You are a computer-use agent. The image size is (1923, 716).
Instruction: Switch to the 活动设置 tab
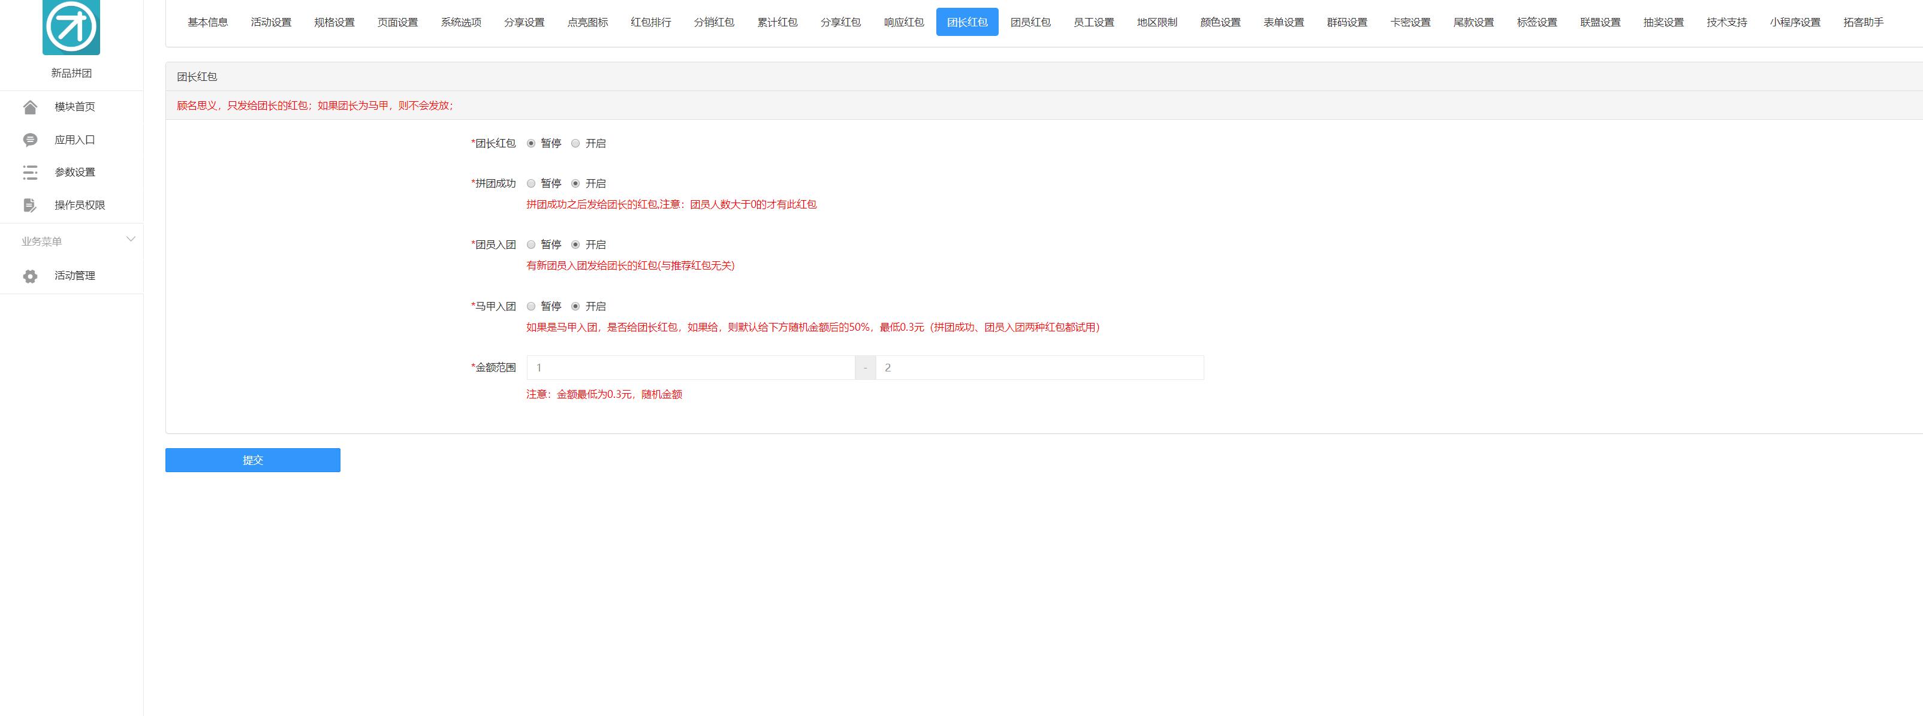[x=271, y=22]
